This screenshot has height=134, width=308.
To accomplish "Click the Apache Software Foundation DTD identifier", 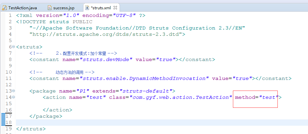I will [137, 28].
